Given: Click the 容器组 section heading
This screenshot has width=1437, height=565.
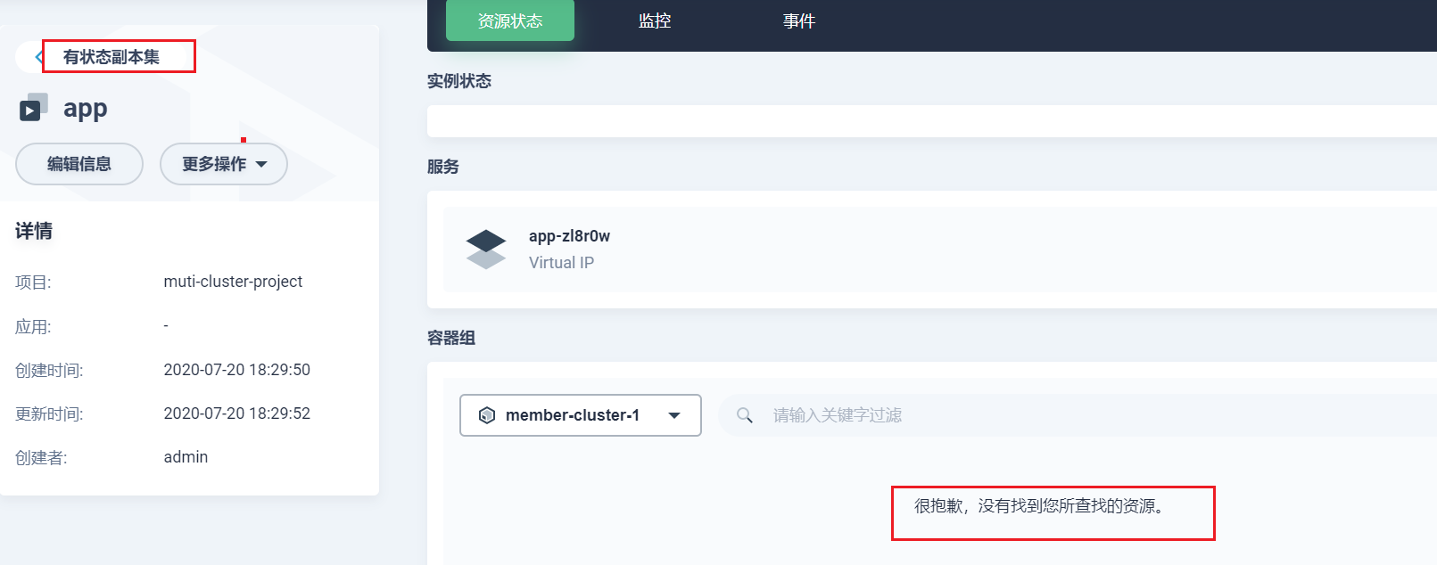Looking at the screenshot, I should point(451,338).
